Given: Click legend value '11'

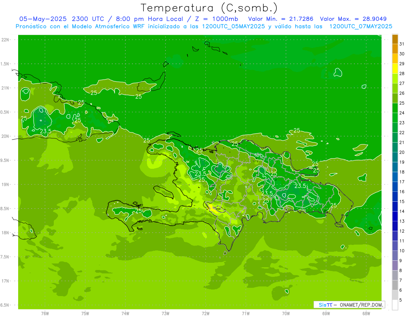Looking at the screenshot, I should (x=402, y=241).
